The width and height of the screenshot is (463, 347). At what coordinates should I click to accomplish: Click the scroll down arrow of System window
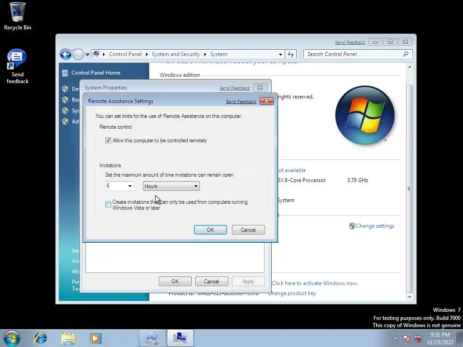[409, 297]
